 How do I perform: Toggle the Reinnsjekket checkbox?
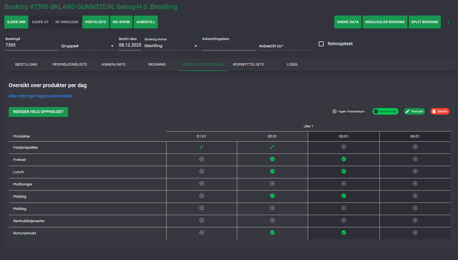pos(321,44)
